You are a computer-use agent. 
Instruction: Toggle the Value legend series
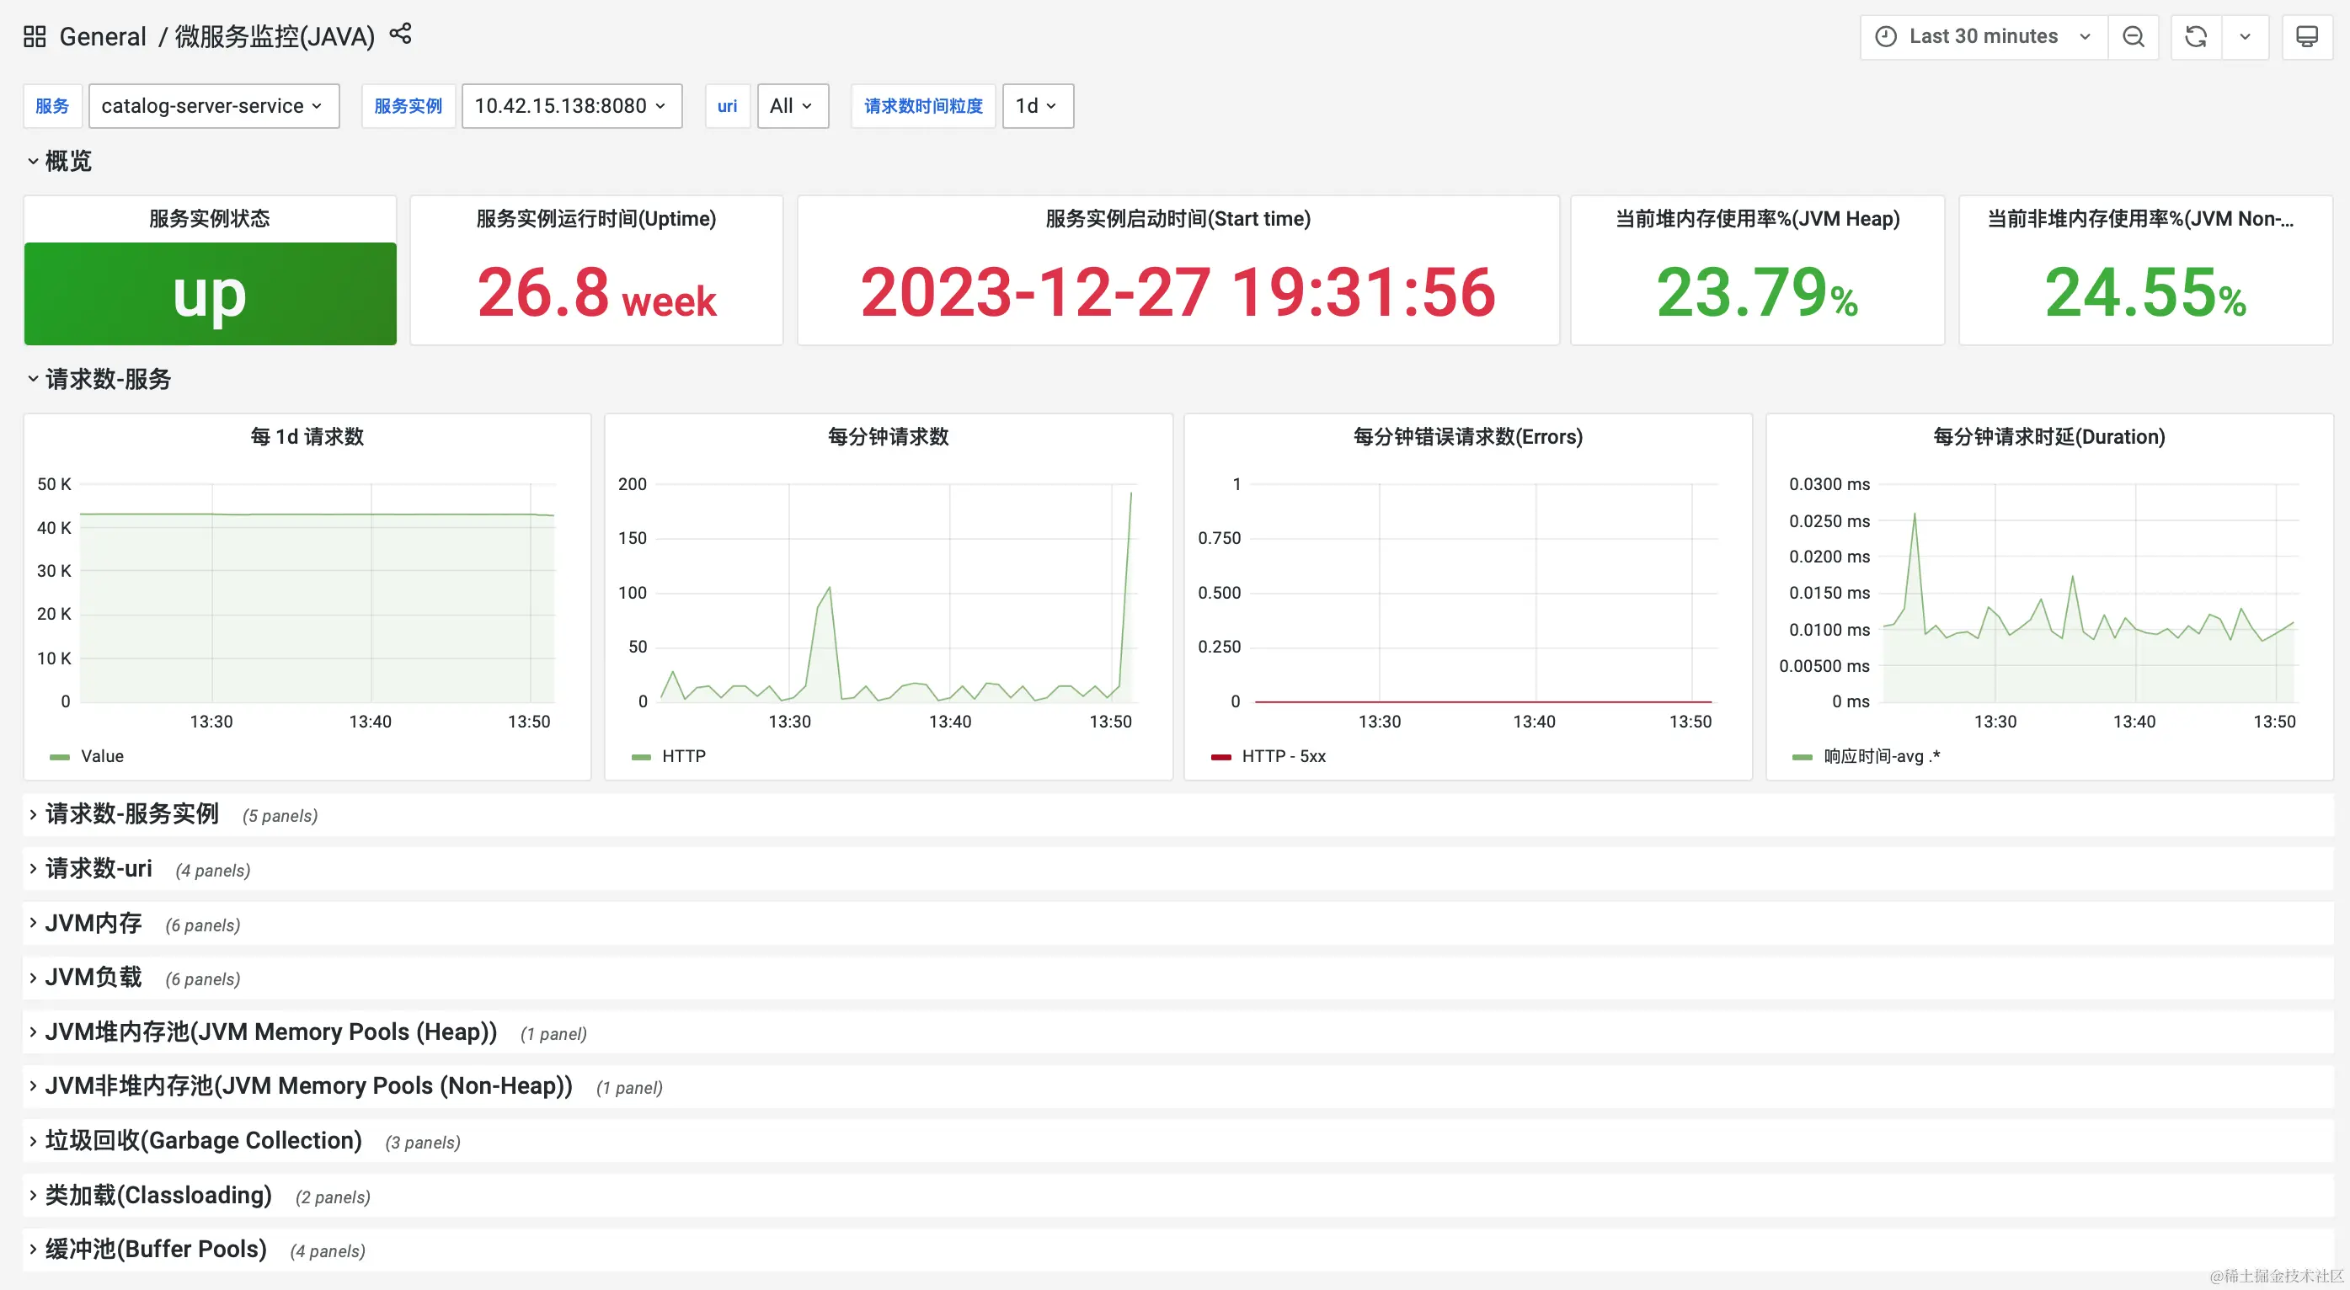(101, 756)
